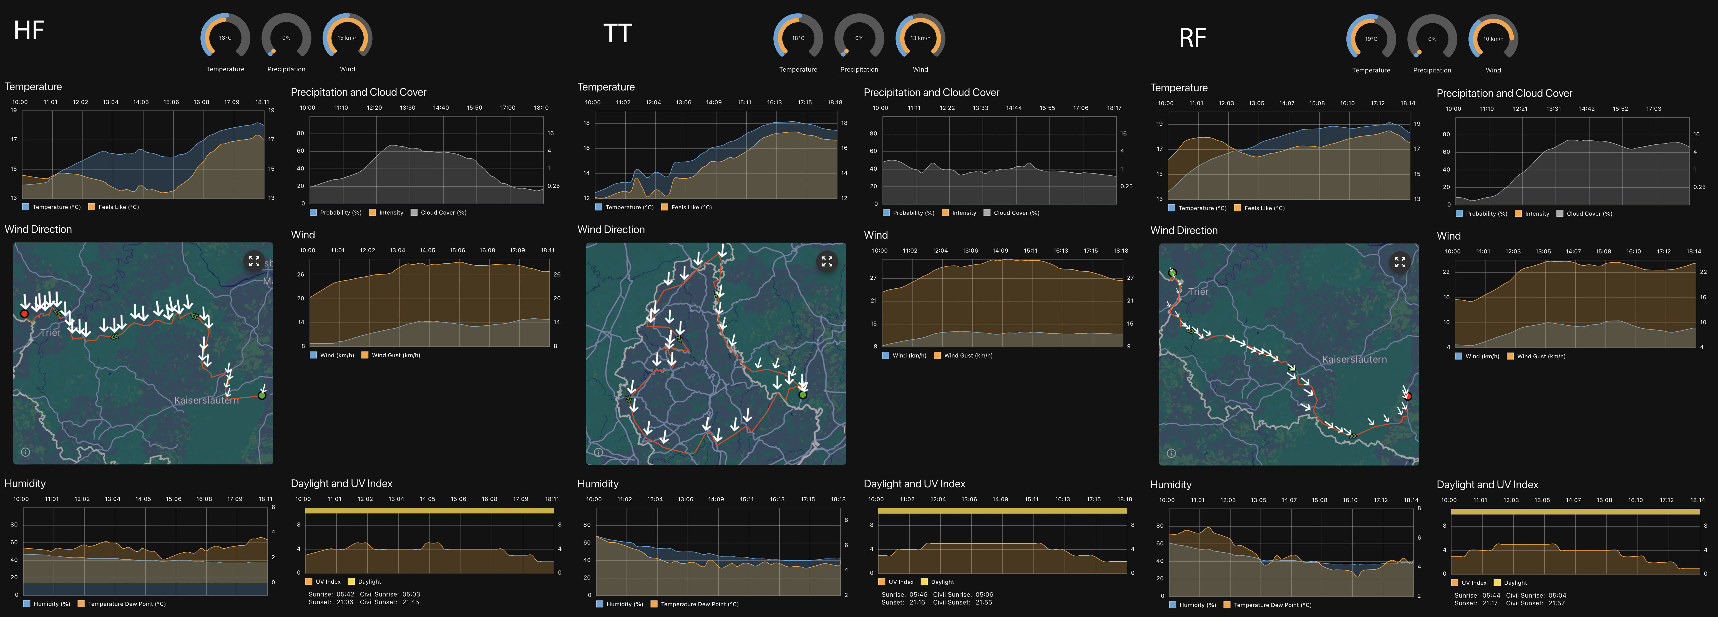
Task: Toggle UV Index series in RF daylight chart
Action: coord(1468,583)
